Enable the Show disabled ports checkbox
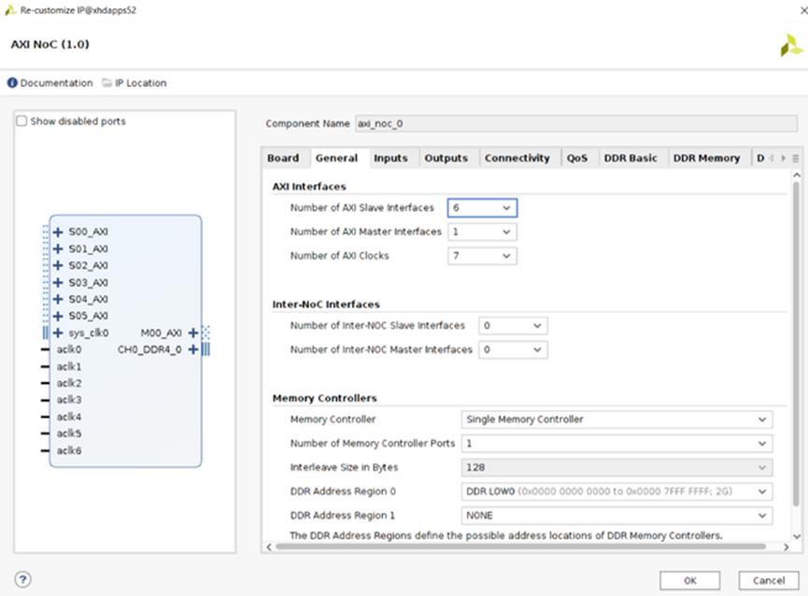The width and height of the screenshot is (808, 596). (x=21, y=121)
